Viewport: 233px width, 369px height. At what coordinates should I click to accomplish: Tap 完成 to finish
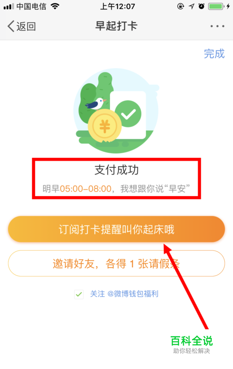coord(214,54)
